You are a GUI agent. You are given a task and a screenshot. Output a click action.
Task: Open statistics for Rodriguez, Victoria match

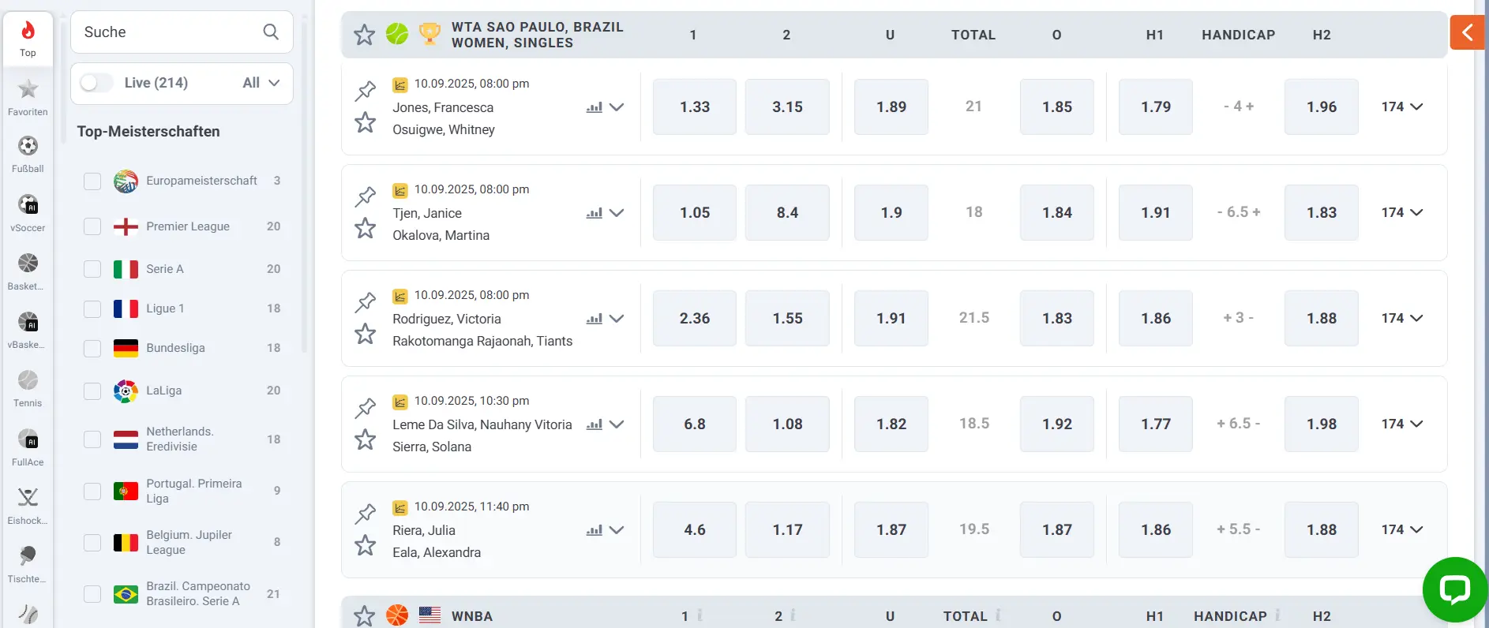click(x=594, y=319)
